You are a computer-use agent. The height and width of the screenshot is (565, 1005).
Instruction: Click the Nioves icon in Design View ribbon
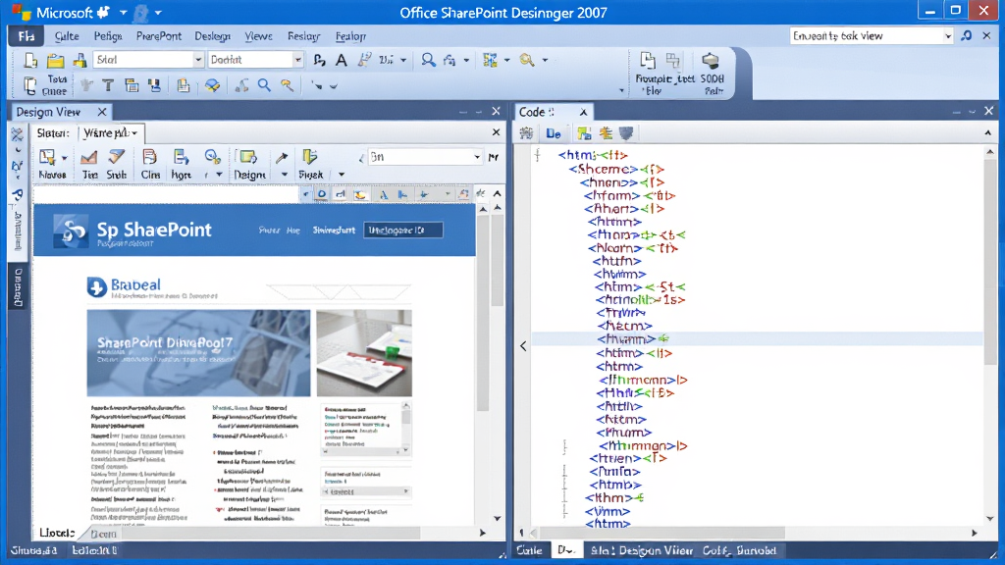point(47,157)
